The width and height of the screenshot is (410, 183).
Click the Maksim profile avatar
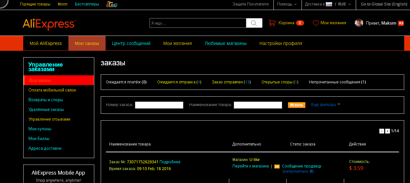[359, 23]
